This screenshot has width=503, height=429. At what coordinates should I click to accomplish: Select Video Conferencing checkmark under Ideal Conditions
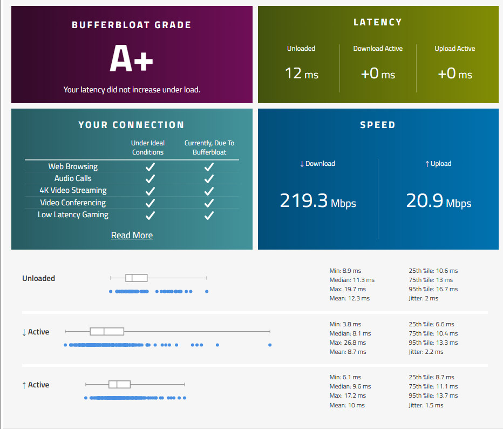pos(151,203)
